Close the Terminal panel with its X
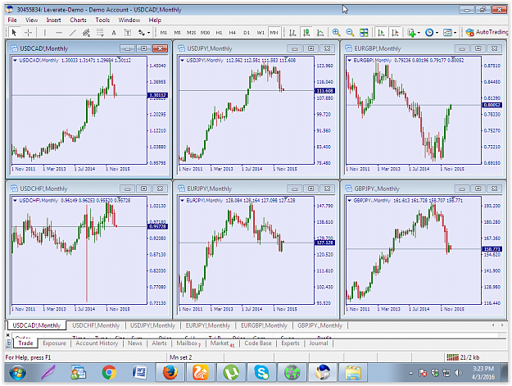The height and width of the screenshot is (386, 512). click(8, 335)
